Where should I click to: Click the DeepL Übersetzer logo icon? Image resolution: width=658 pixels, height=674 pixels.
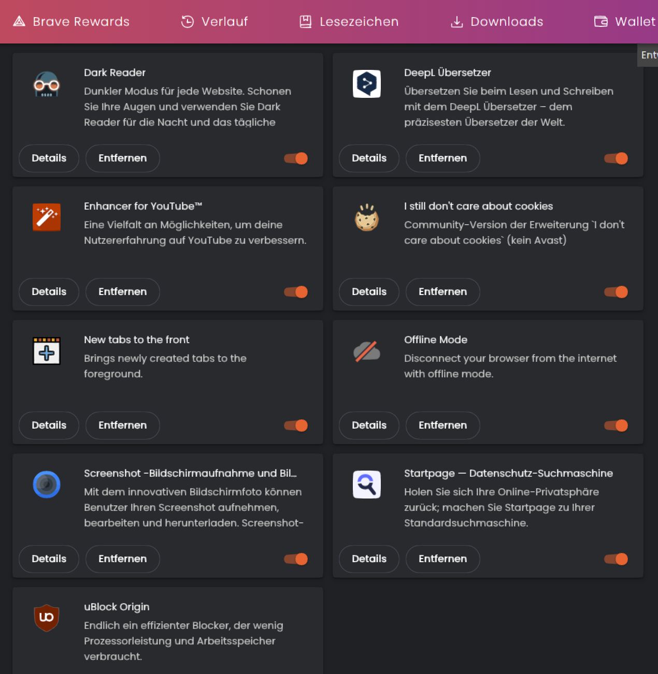[x=367, y=84]
